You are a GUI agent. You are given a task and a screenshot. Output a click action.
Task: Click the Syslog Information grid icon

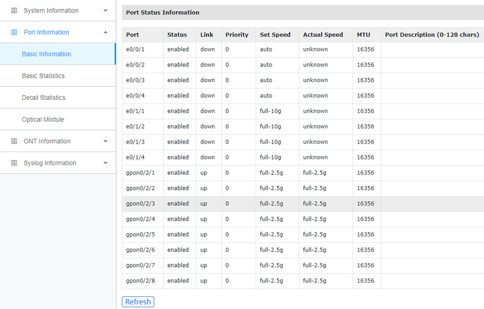click(14, 163)
